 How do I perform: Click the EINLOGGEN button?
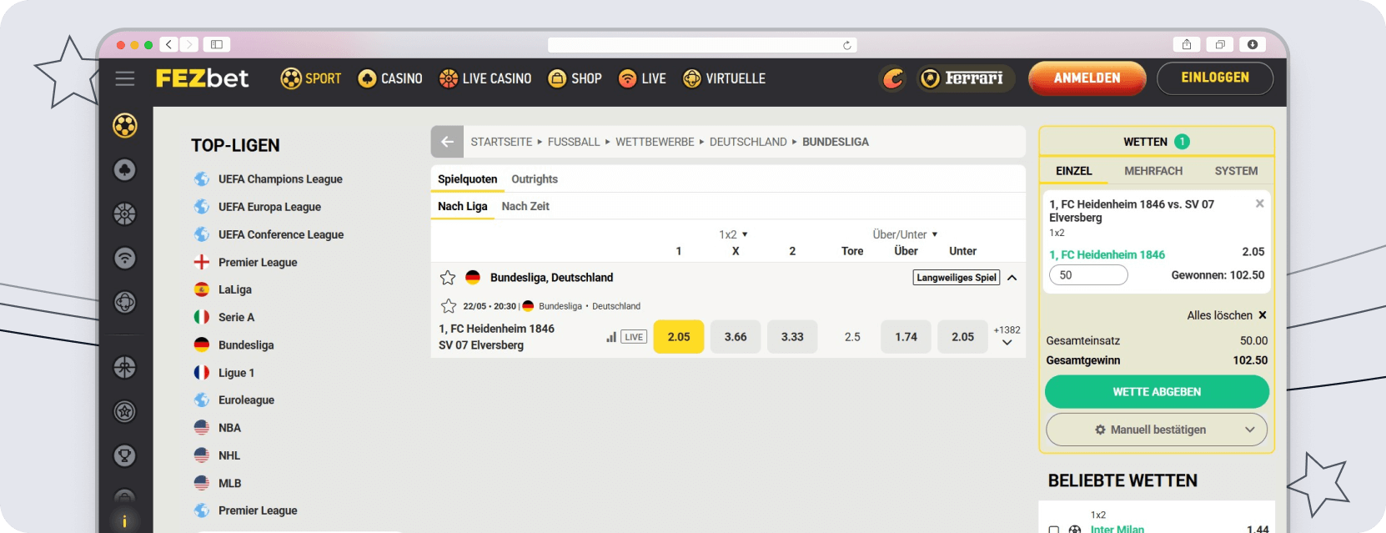pos(1215,78)
